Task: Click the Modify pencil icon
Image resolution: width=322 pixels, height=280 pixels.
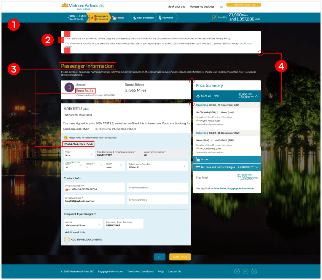Action: pyautogui.click(x=214, y=17)
